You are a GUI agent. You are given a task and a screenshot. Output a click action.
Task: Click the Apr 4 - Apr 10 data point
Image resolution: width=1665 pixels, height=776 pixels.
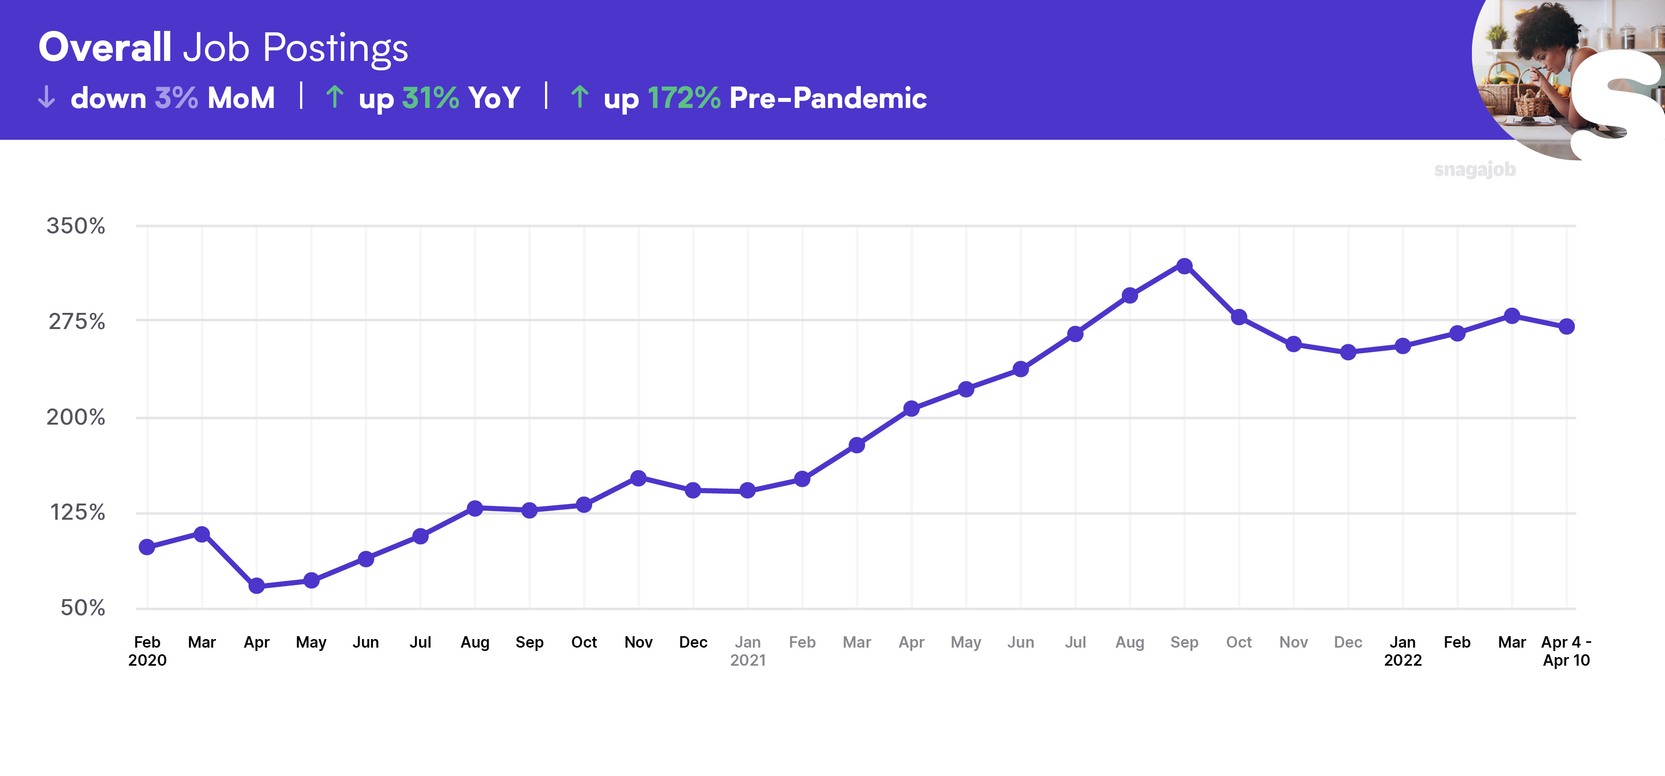(x=1566, y=326)
